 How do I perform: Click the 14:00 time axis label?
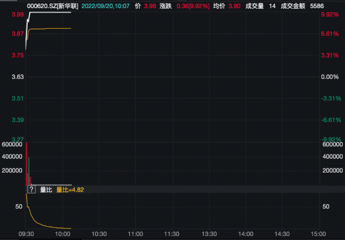click(x=246, y=234)
